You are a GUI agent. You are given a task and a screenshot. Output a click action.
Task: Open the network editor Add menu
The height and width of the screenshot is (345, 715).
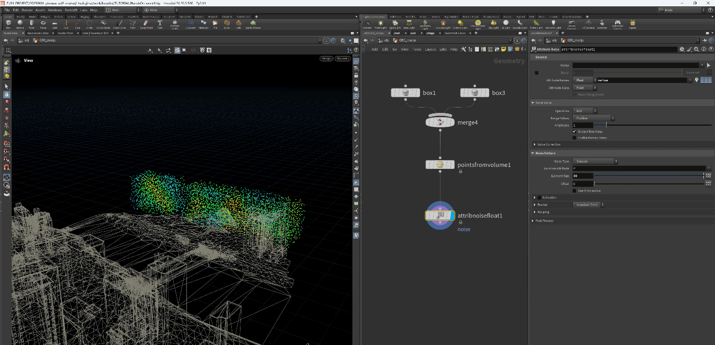[374, 49]
